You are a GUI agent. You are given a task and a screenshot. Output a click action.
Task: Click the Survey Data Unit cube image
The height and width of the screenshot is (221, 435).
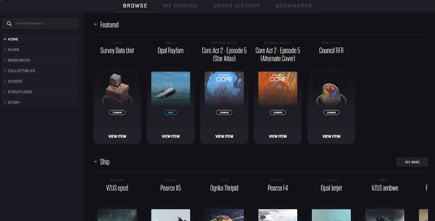pyautogui.click(x=117, y=89)
